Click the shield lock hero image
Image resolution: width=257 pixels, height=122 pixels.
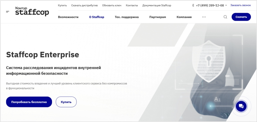pyautogui.click(x=208, y=61)
